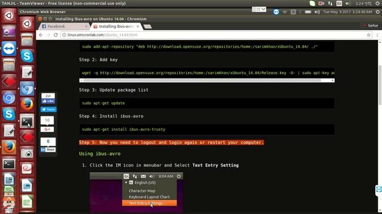Open text editor in the outer local launcher
The width and height of the screenshot is (382, 214).
pos(9,131)
